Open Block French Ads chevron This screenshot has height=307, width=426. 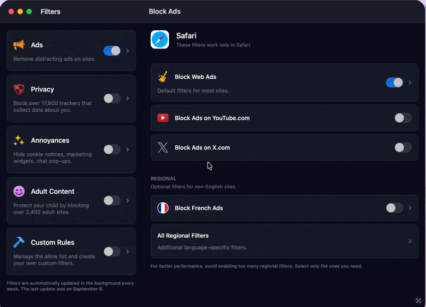coord(410,208)
